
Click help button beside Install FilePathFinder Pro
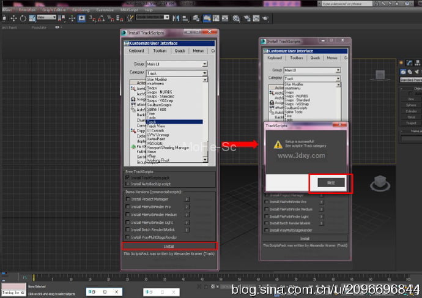point(187,207)
